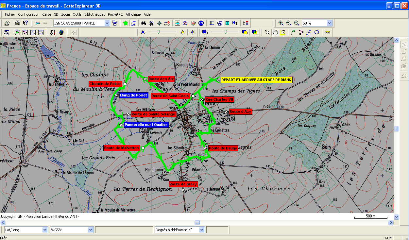
Task: Click the printer icon in the toolbar
Action: (17, 23)
